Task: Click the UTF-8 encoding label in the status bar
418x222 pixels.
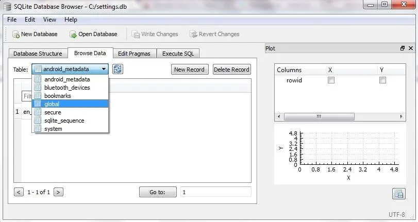Action: pos(396,214)
